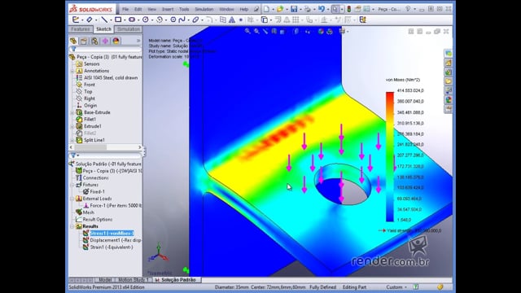Open the Select tool dropdown arrow
Viewport: 521px width, 293px height.
[x=342, y=10]
